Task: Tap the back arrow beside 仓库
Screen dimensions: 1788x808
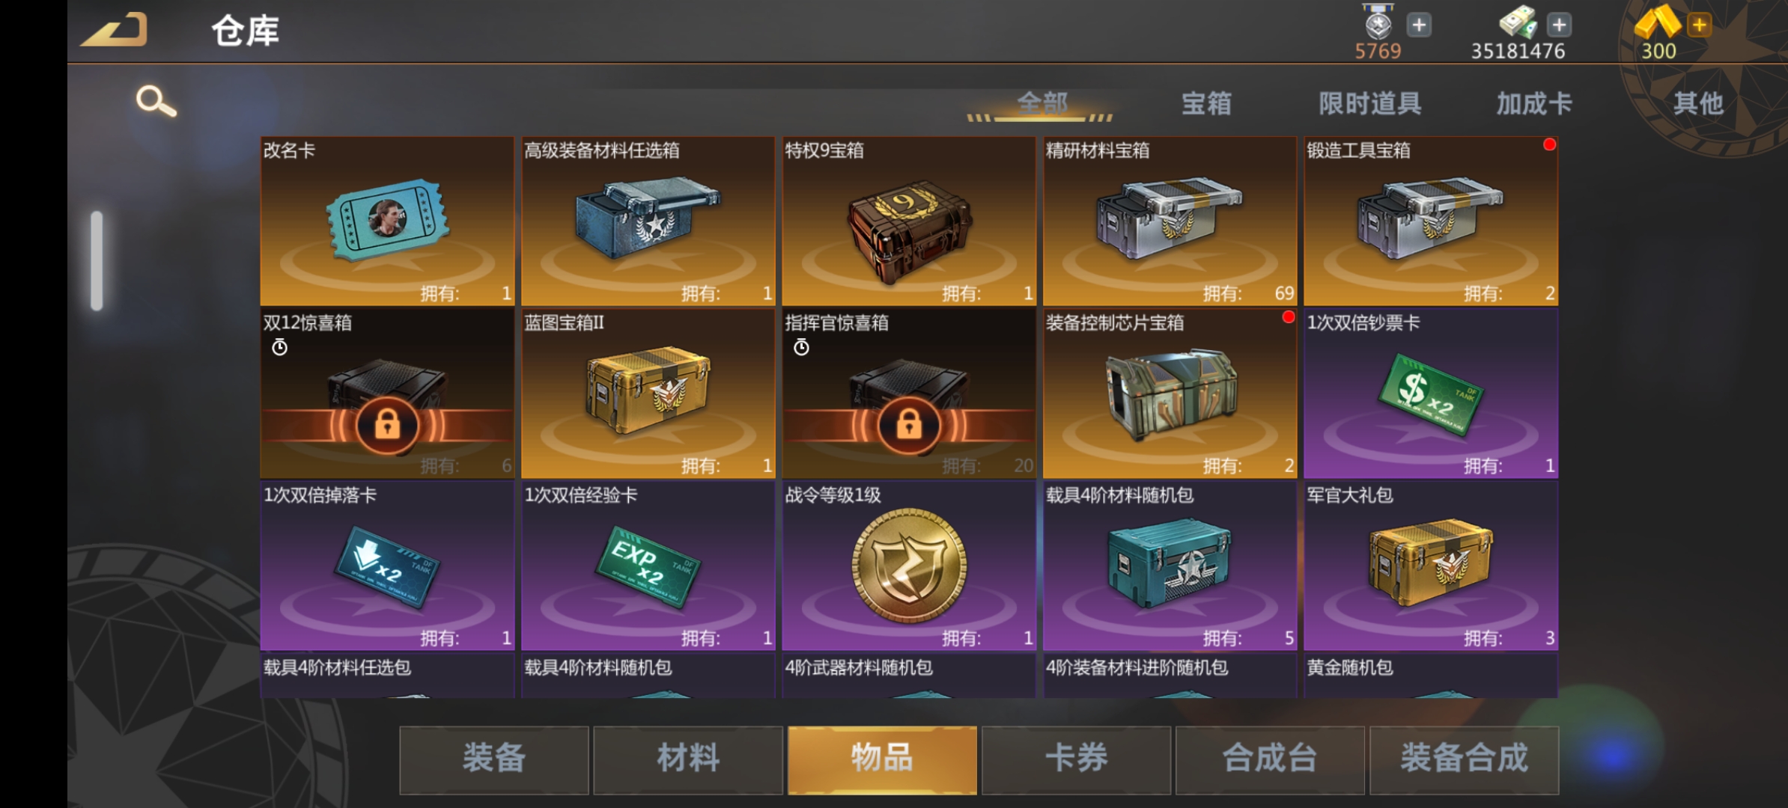Action: click(115, 30)
